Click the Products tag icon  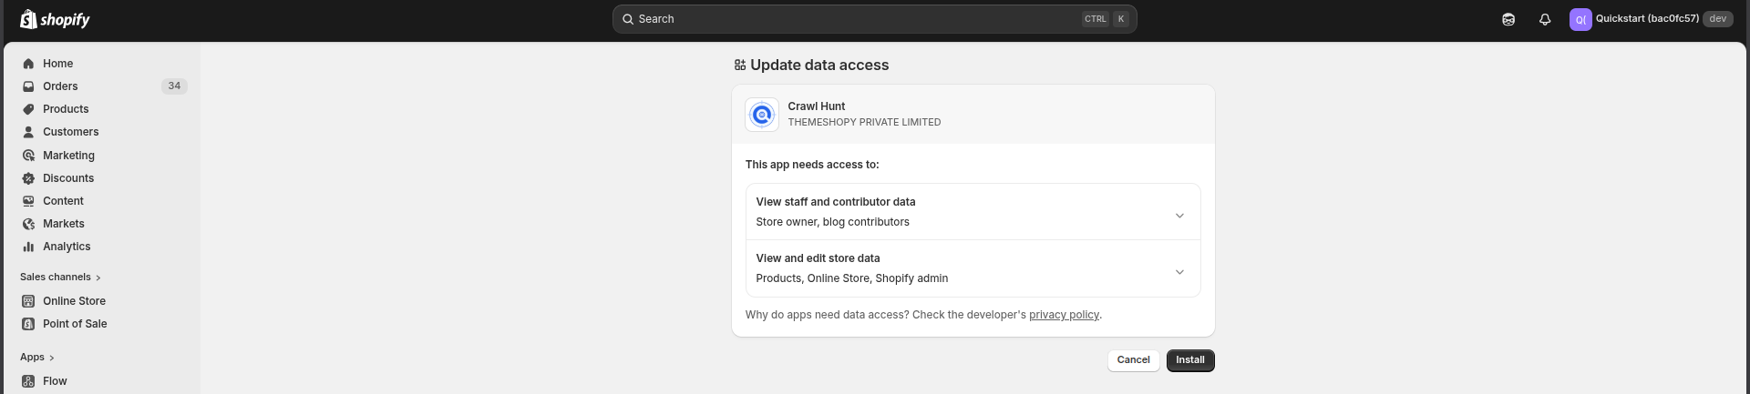coord(28,109)
